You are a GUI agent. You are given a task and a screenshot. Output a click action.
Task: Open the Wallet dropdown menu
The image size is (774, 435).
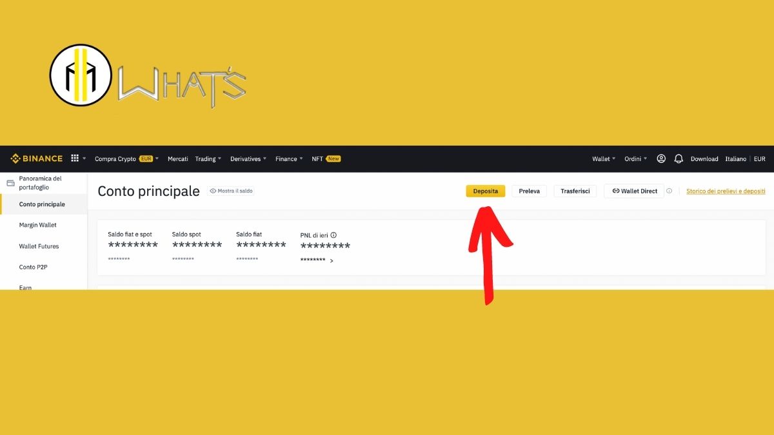(602, 158)
